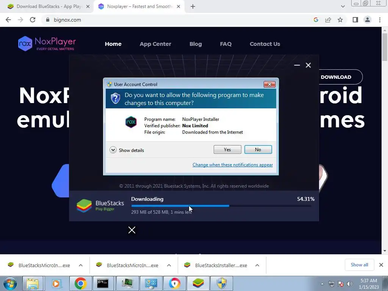Open the tab search dropdown arrow
The height and width of the screenshot is (291, 388).
tap(343, 6)
